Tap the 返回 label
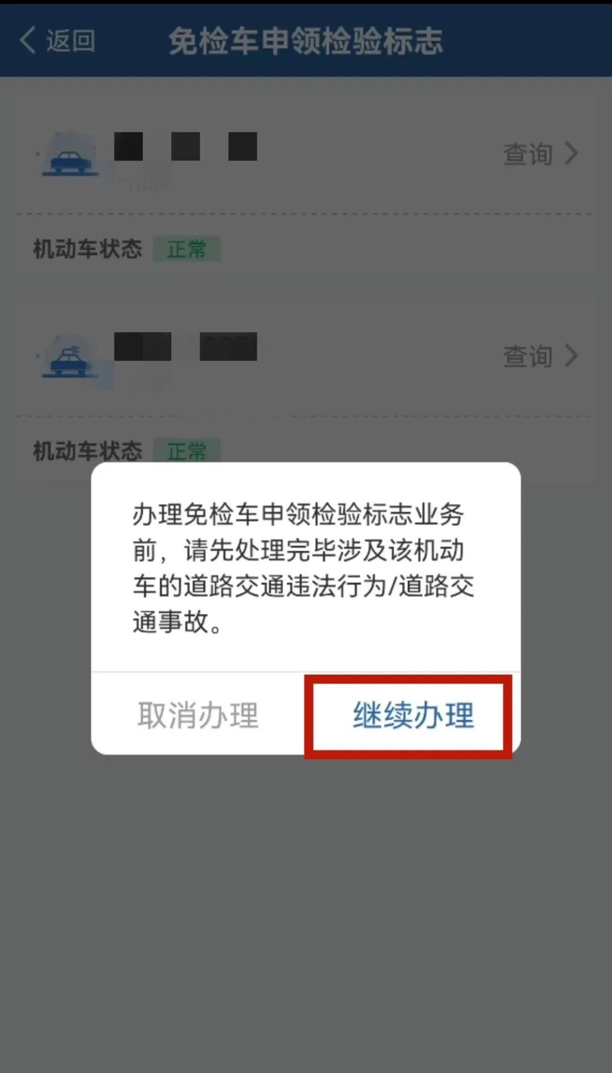The image size is (612, 1073). pos(70,41)
